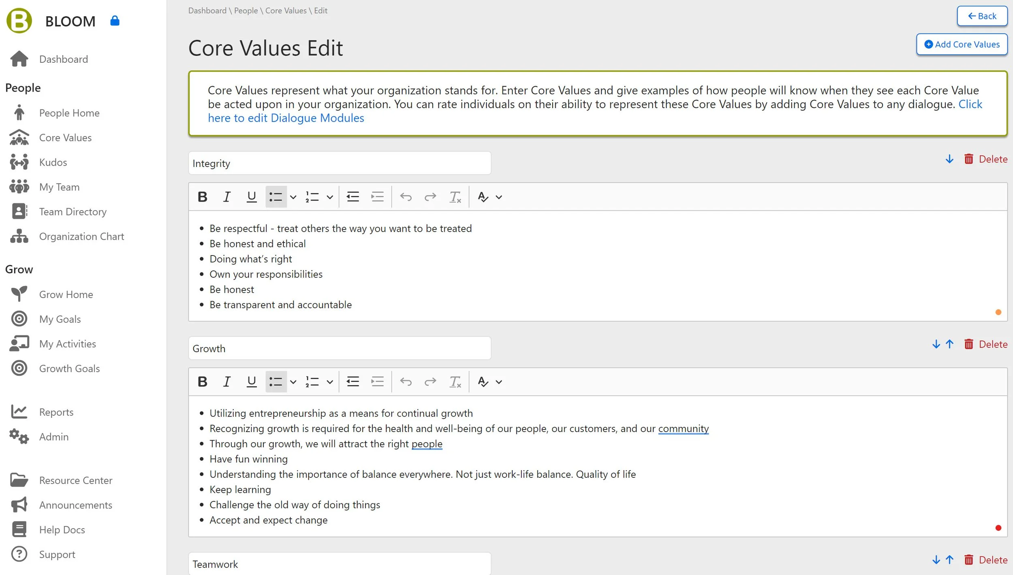Click the remove format icon in the Growth editor
Image resolution: width=1013 pixels, height=575 pixels.
pyautogui.click(x=455, y=381)
